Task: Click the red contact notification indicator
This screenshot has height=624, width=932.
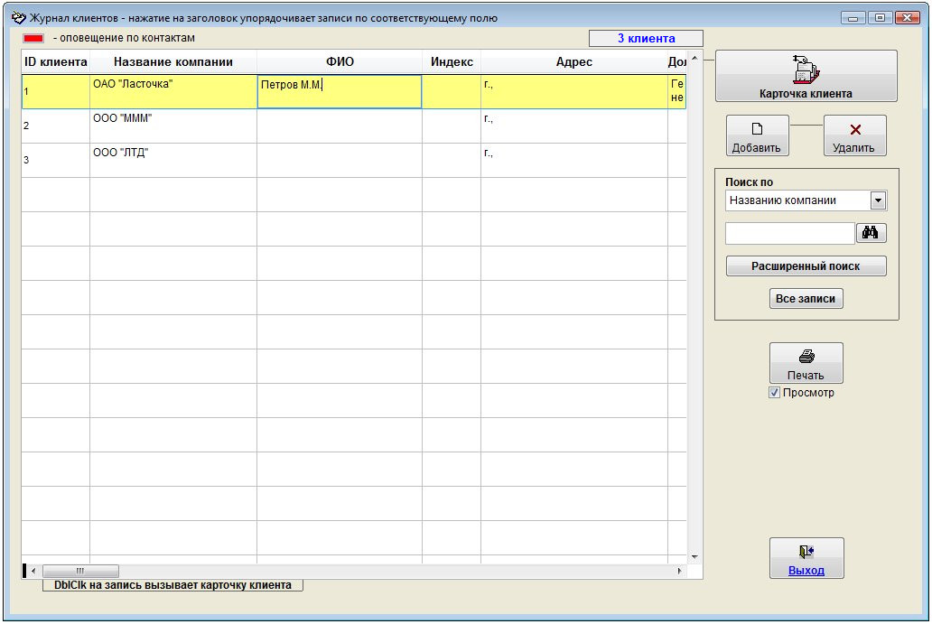Action: (x=34, y=39)
